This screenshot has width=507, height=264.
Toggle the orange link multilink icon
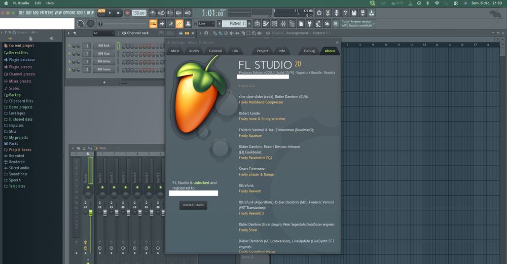tap(179, 24)
